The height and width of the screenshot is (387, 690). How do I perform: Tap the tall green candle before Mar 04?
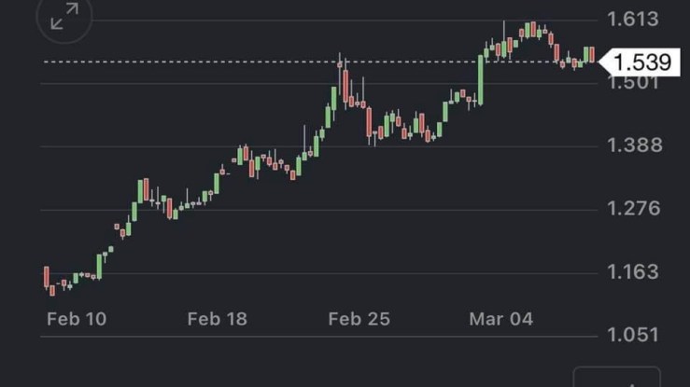click(481, 78)
